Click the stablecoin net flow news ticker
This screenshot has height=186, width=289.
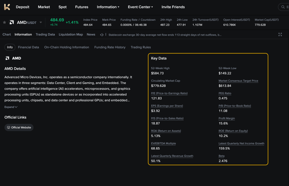(x=165, y=35)
